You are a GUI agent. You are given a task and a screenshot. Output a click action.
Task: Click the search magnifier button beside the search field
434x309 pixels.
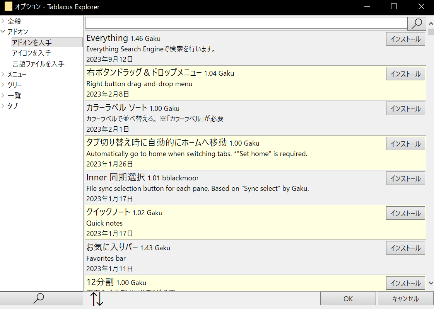[x=417, y=24]
